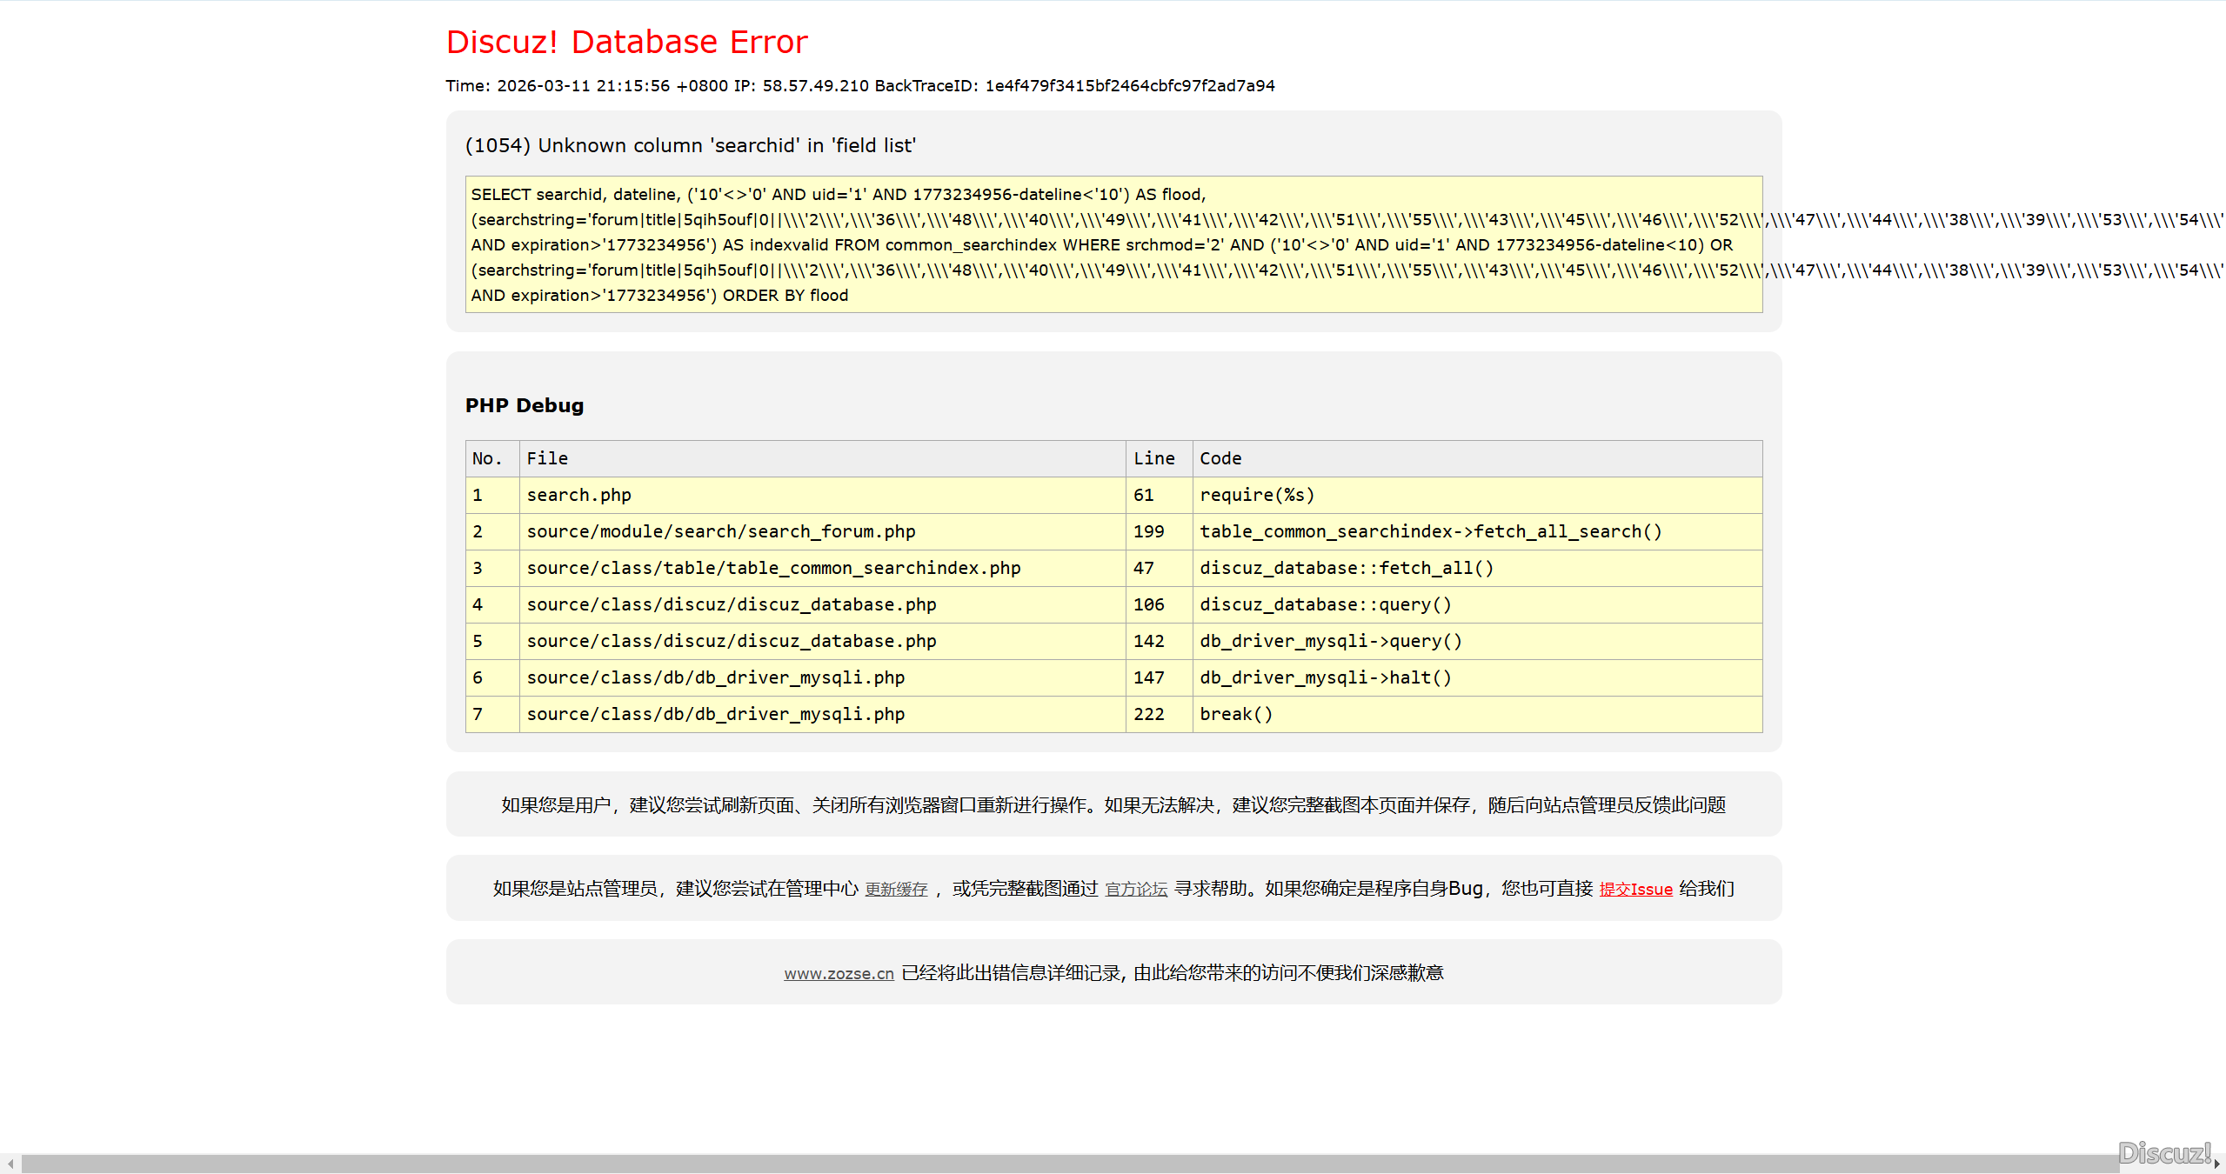Click the Line column header
Screen dimensions: 2226x1174
(1153, 458)
